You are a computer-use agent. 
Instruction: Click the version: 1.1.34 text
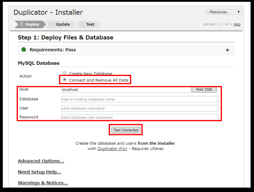pyautogui.click(x=216, y=24)
